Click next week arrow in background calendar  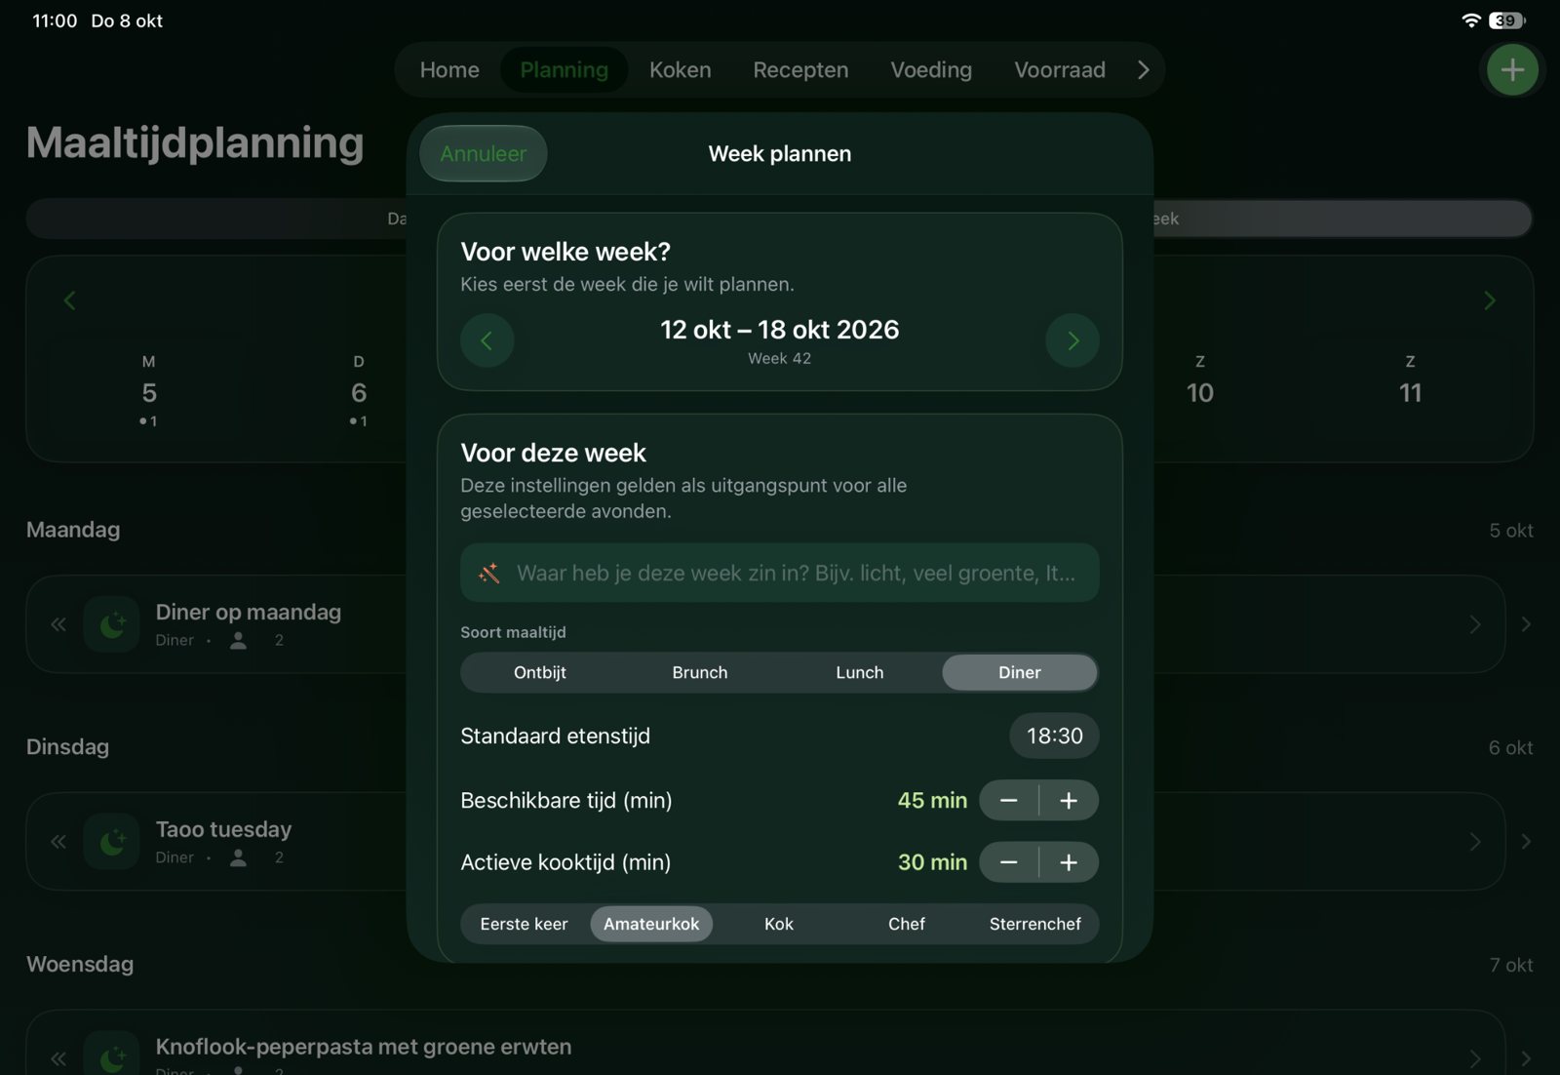[x=1489, y=300]
